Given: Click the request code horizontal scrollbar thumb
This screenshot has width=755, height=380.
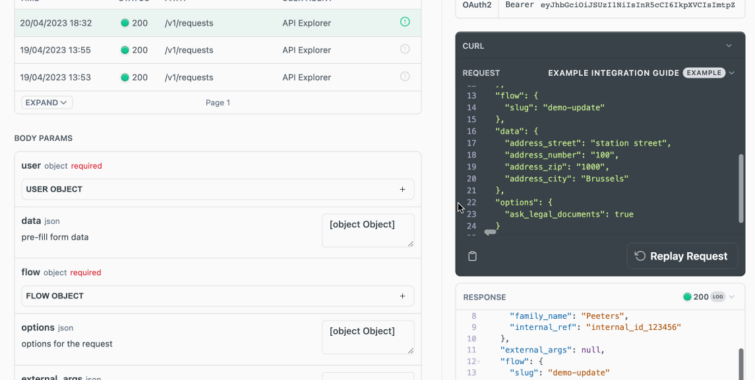Looking at the screenshot, I should [490, 232].
